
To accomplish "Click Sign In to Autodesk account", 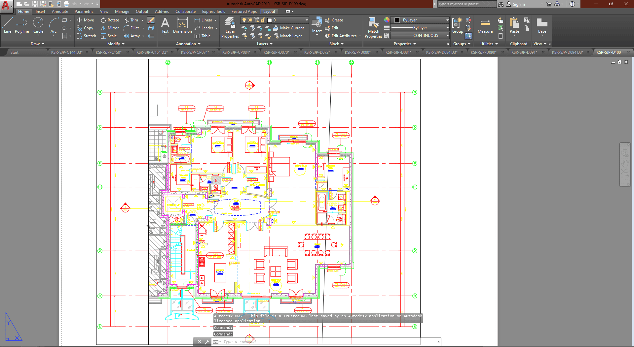I will 518,4.
